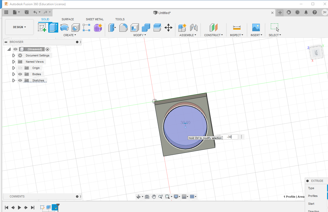Expand the Origin node

tap(14, 68)
